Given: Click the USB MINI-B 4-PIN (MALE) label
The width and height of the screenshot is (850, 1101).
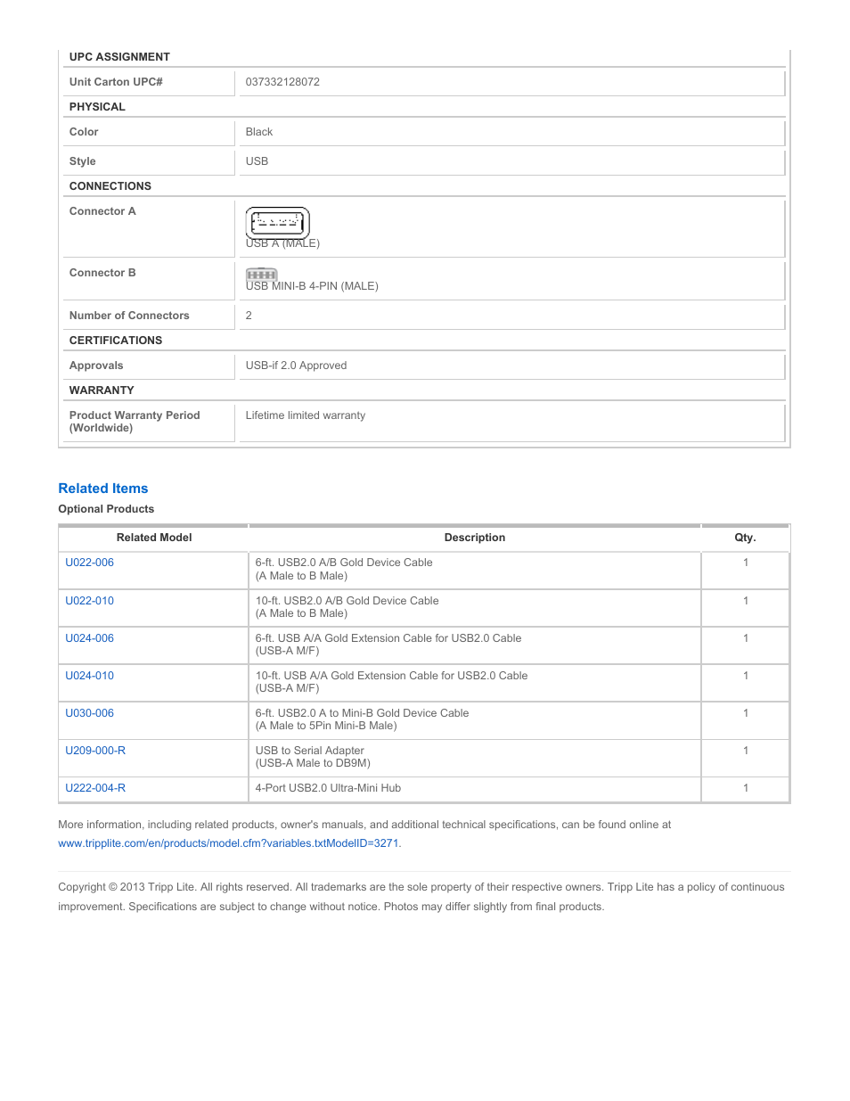Looking at the screenshot, I should pos(312,286).
